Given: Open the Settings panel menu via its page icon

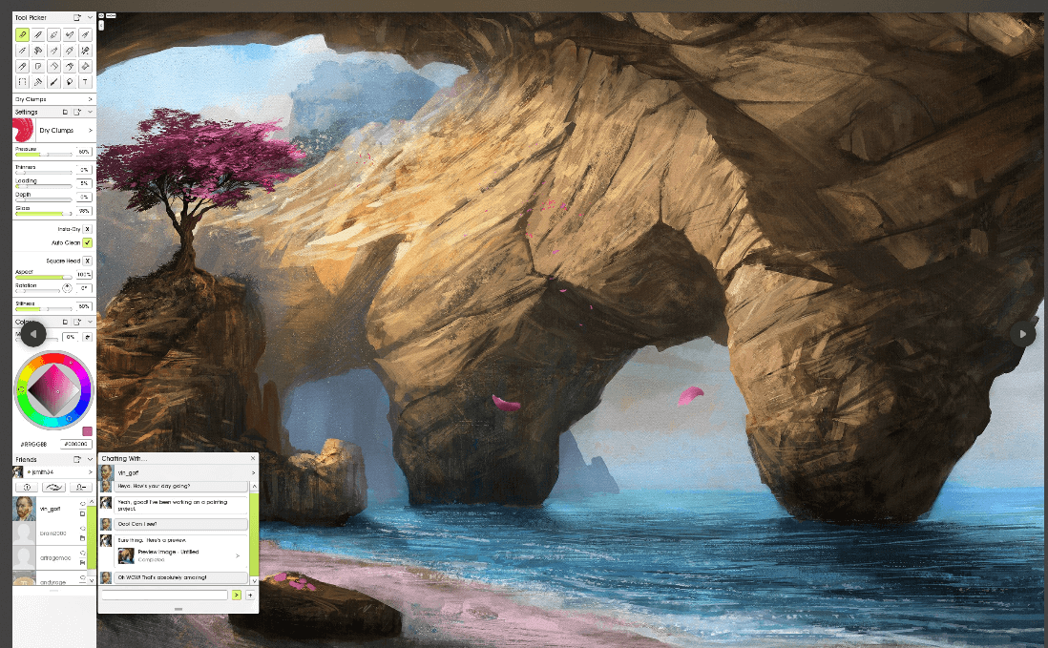Looking at the screenshot, I should coord(74,112).
